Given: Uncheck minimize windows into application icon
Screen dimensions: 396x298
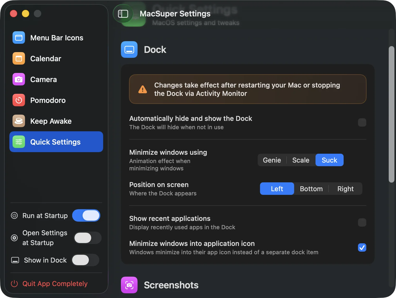Looking at the screenshot, I should (362, 247).
